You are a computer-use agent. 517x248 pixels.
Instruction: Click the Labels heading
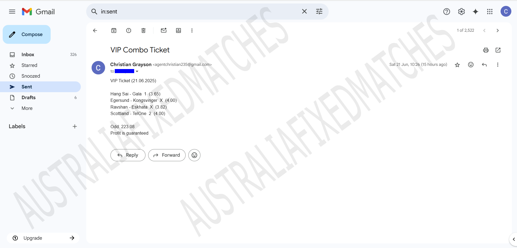click(x=17, y=126)
